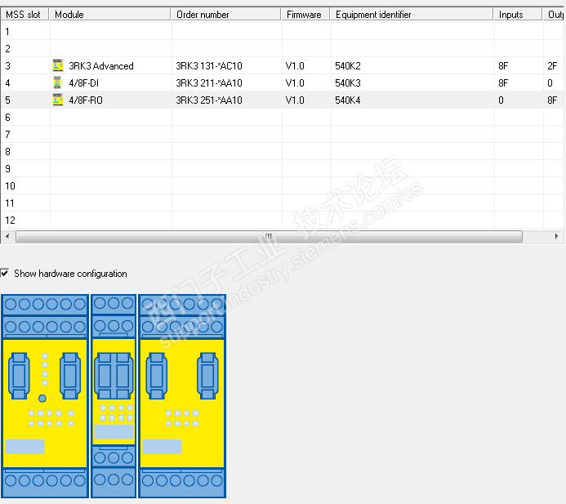566x504 pixels.
Task: Click firmware 'V1.0' in 4/8F-RO row
Action: (x=295, y=100)
